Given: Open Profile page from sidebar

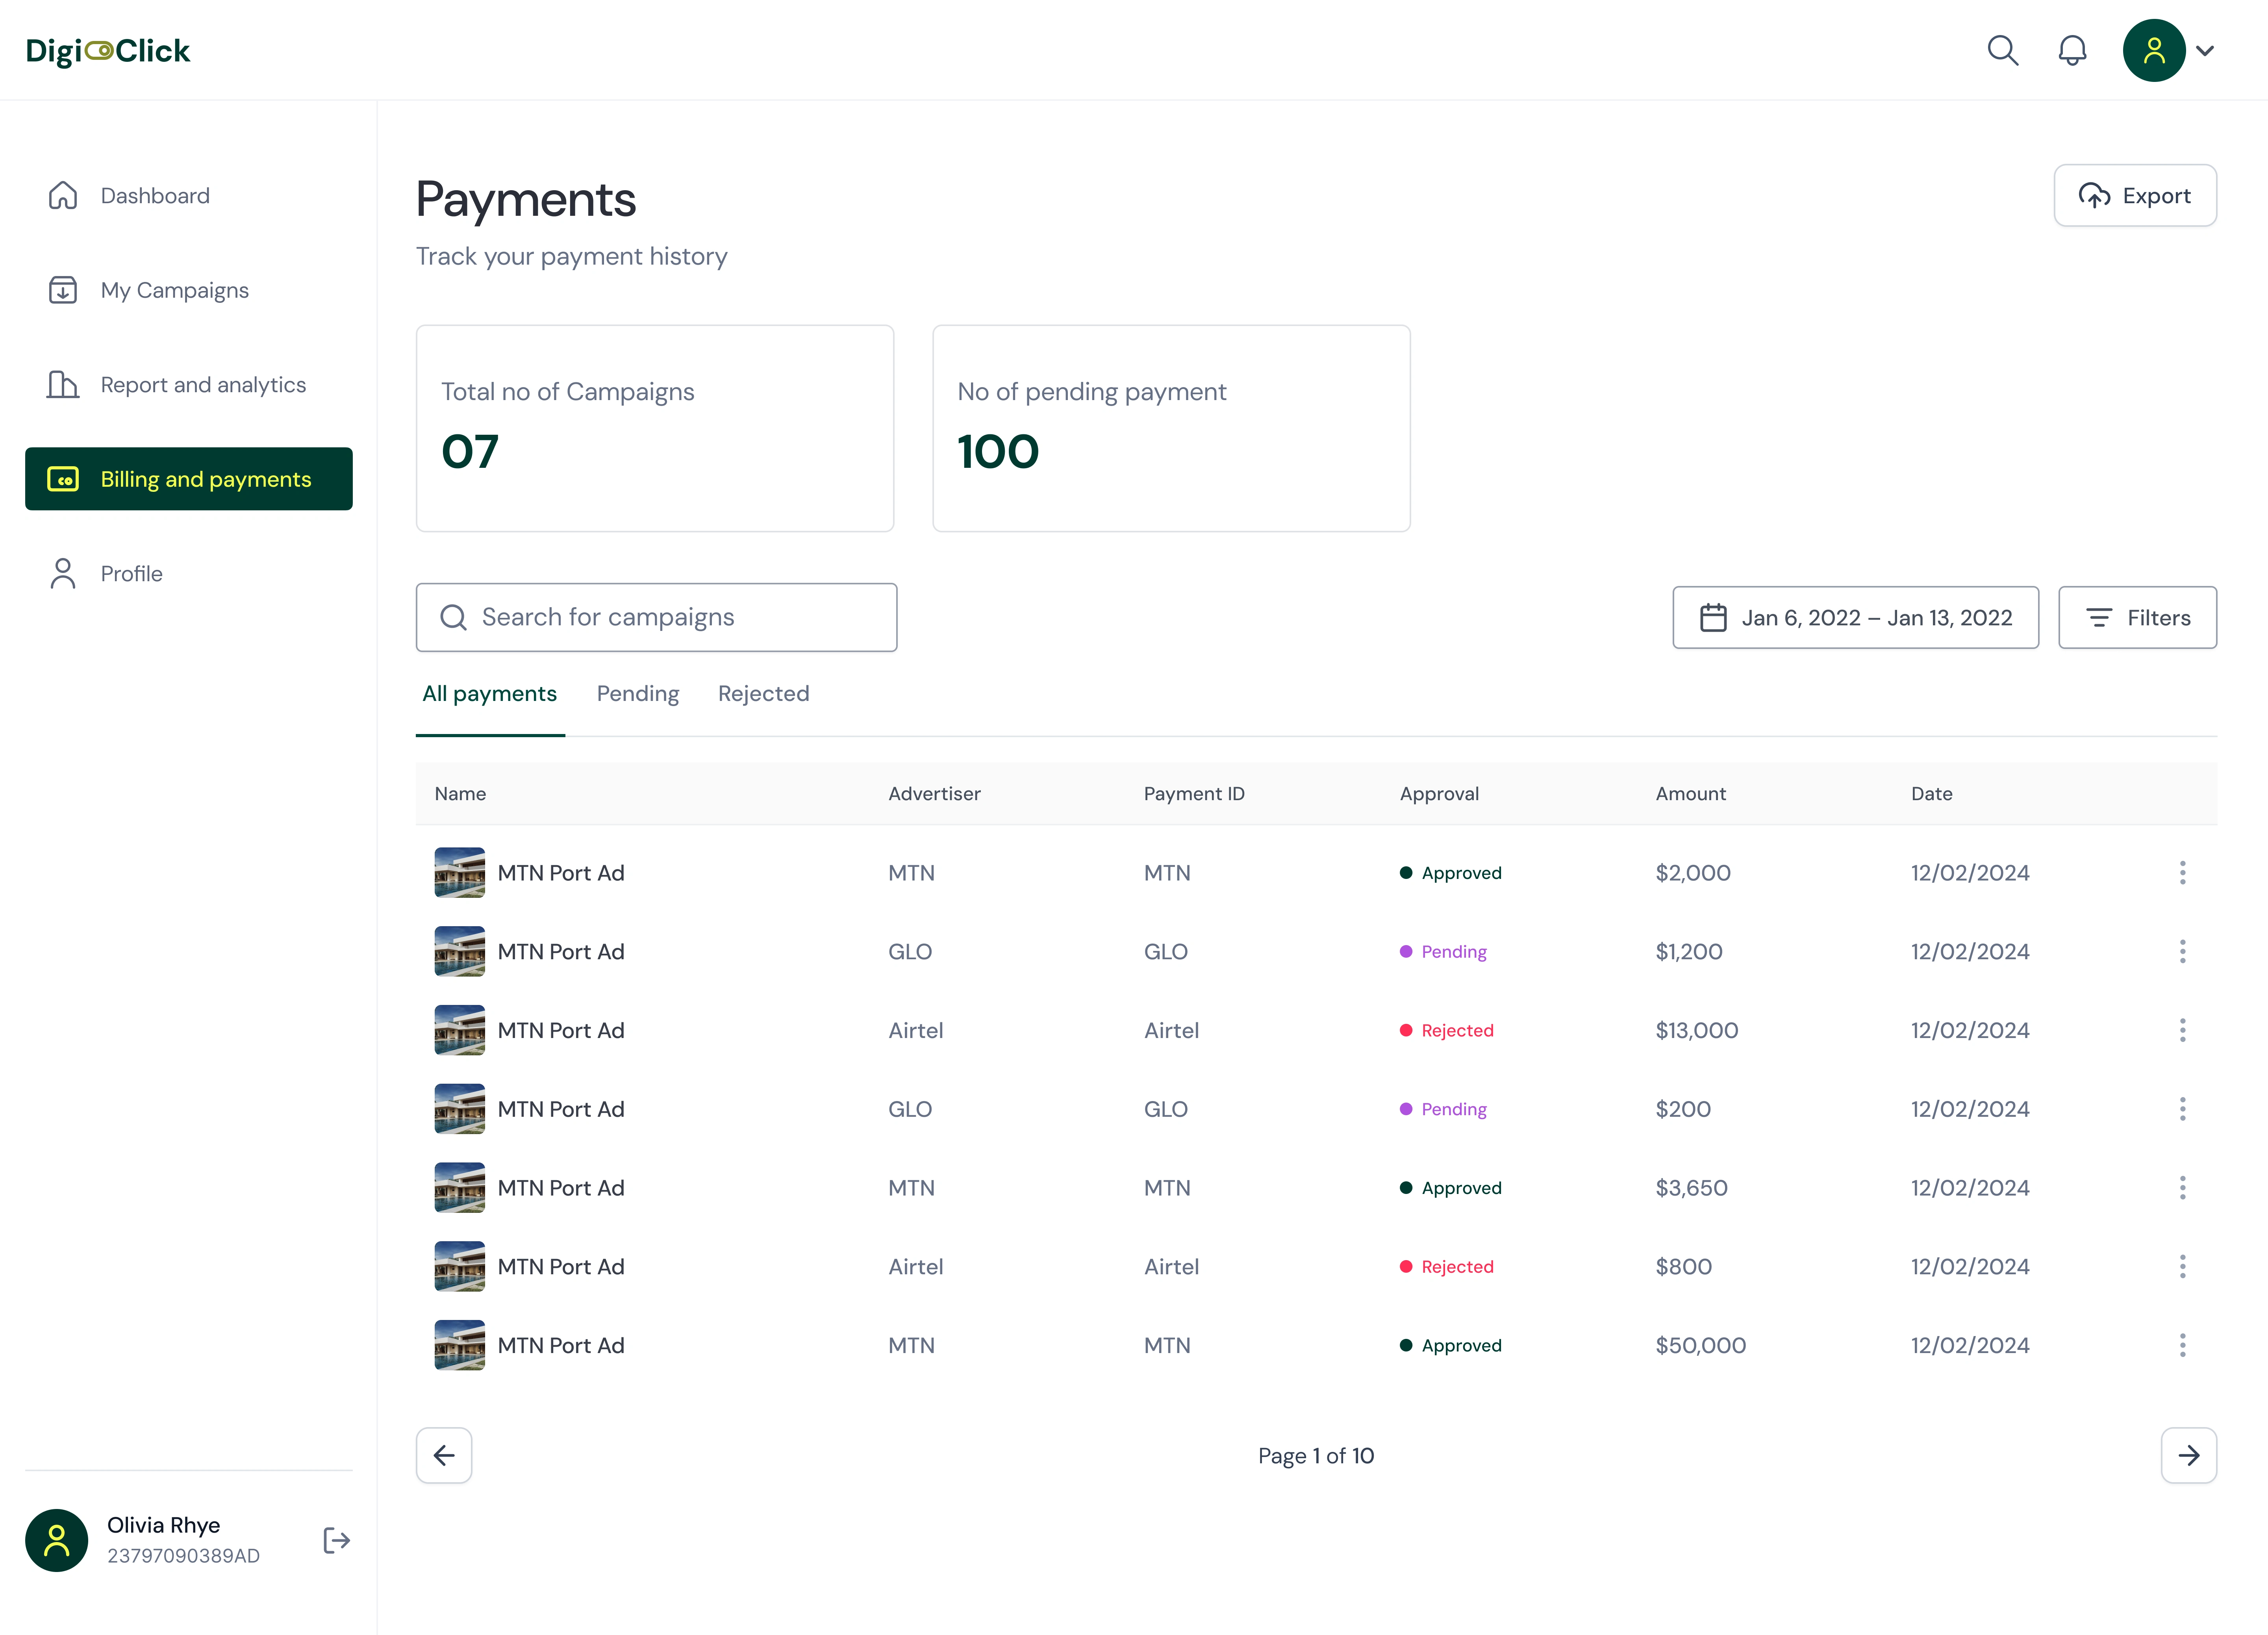Looking at the screenshot, I should [x=189, y=574].
